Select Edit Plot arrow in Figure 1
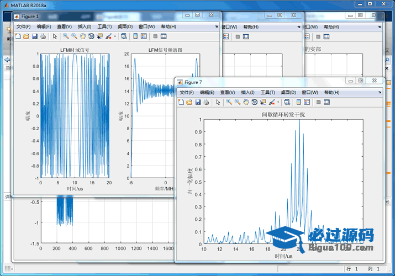 55,36
